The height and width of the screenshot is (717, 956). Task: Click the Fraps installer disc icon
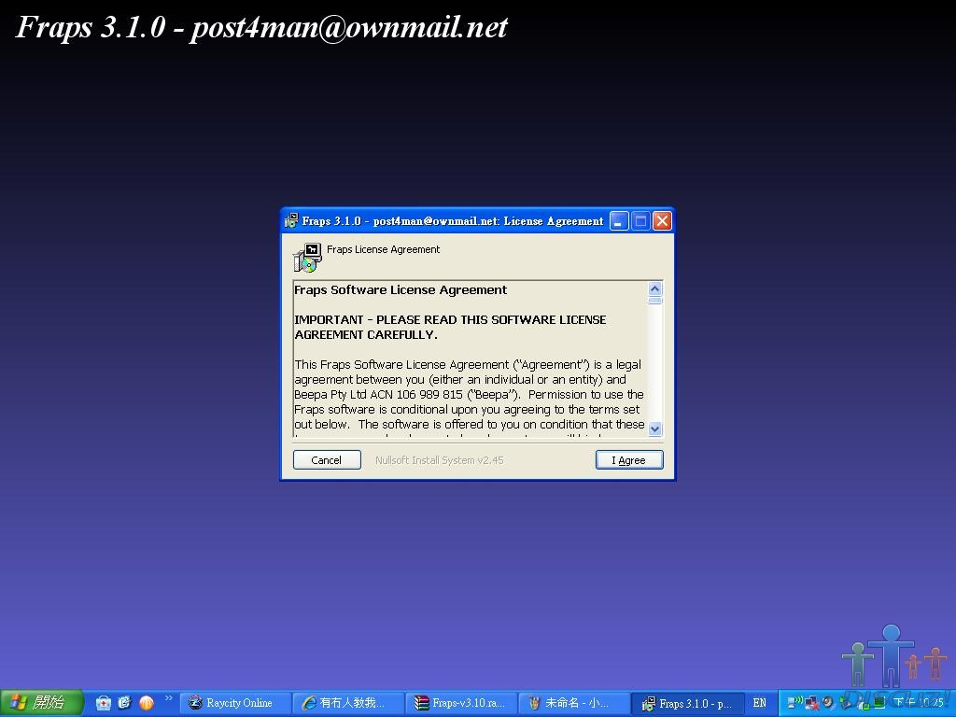click(307, 258)
